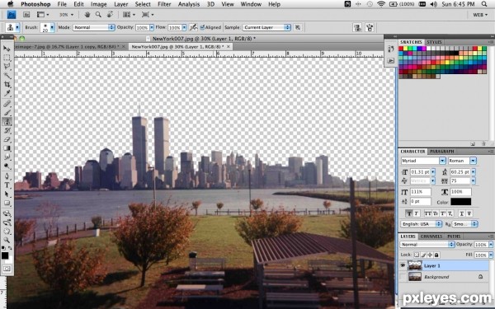This screenshot has width=495, height=309.
Task: Open the Arrange Documents dropdown
Action: pyautogui.click(x=129, y=15)
